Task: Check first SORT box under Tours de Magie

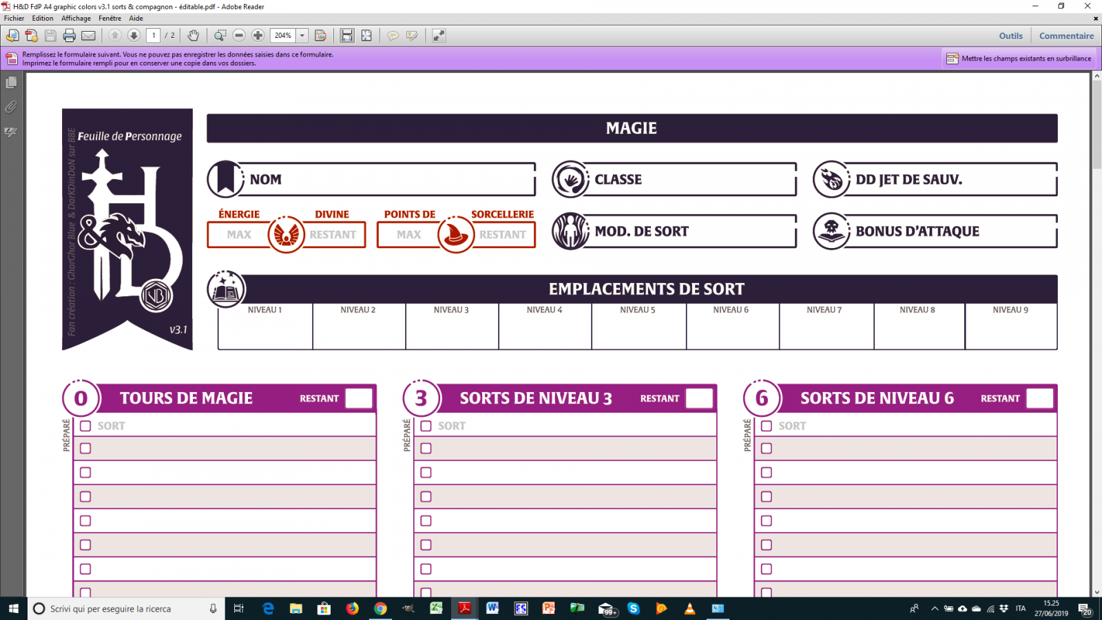Action: click(85, 426)
